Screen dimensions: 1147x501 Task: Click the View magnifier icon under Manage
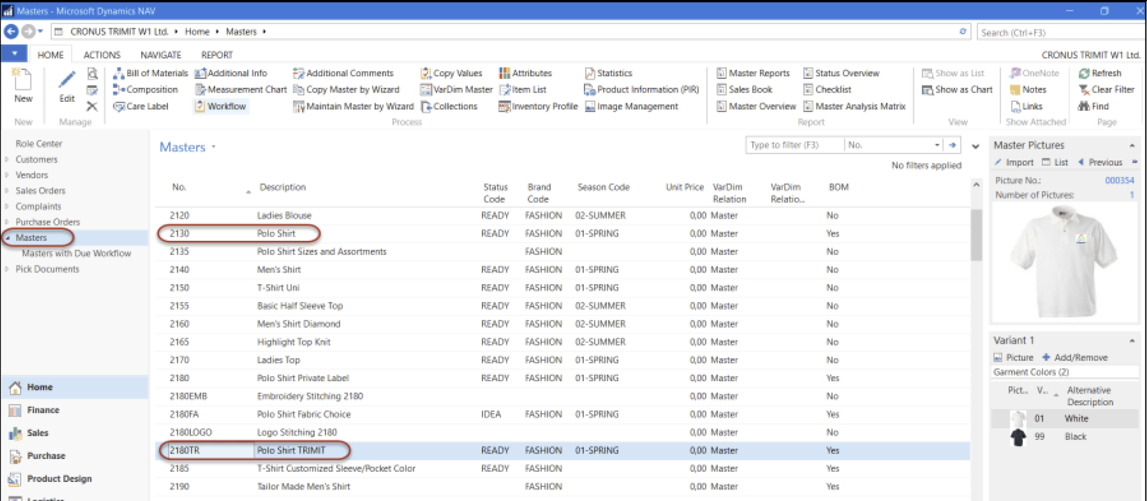(x=92, y=74)
